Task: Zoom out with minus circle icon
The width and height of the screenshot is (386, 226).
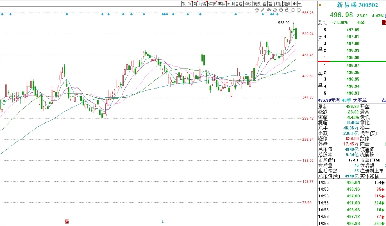Action: 299,10
